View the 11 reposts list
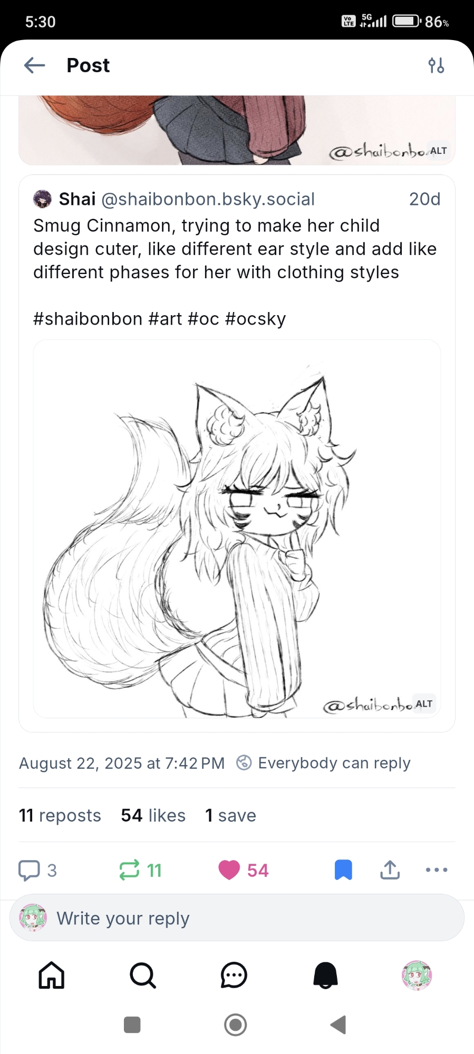The height and width of the screenshot is (1054, 474). click(x=60, y=815)
